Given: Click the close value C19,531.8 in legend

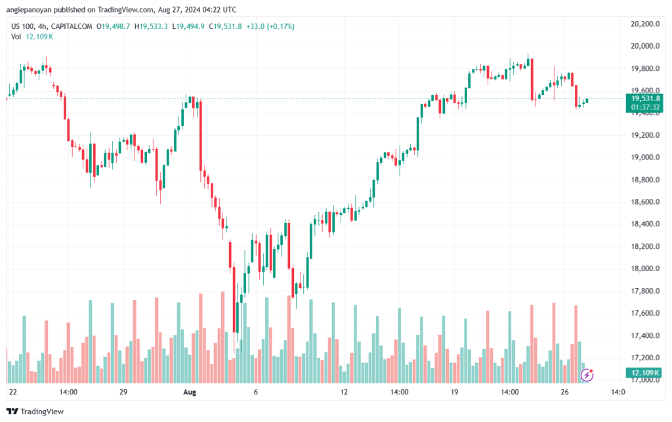Looking at the screenshot, I should click(x=226, y=26).
